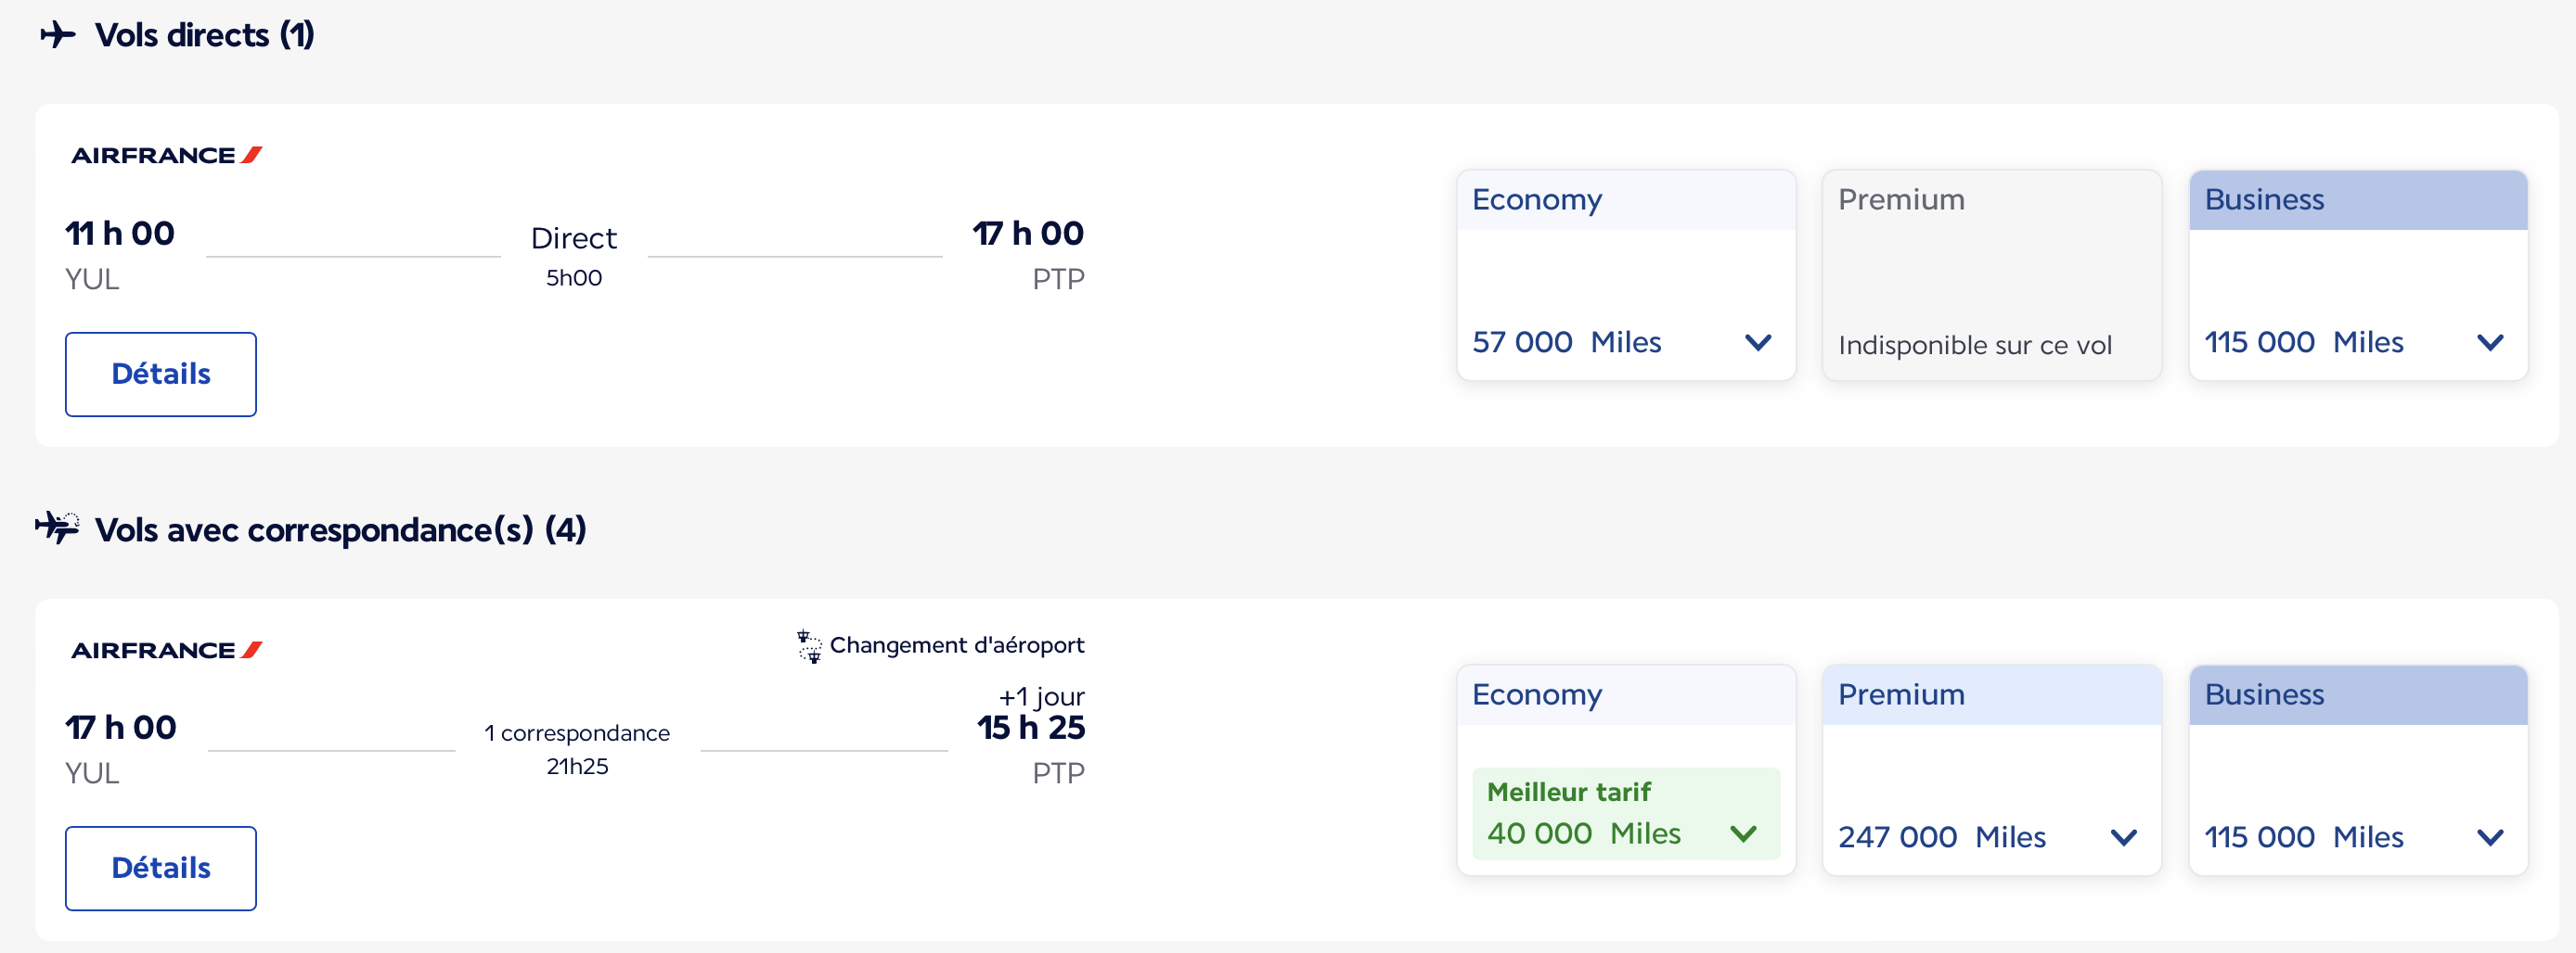Open Détails for the direct flight
The width and height of the screenshot is (2576, 953).
161,374
